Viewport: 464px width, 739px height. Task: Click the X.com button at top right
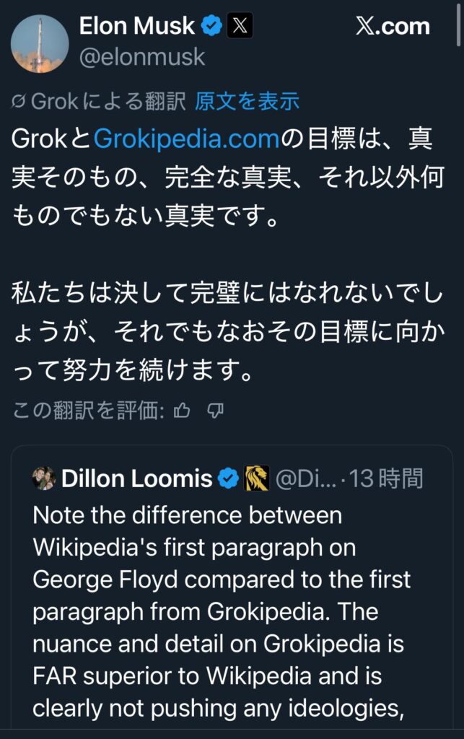[393, 27]
